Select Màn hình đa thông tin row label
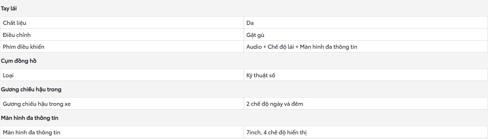 tap(32, 132)
